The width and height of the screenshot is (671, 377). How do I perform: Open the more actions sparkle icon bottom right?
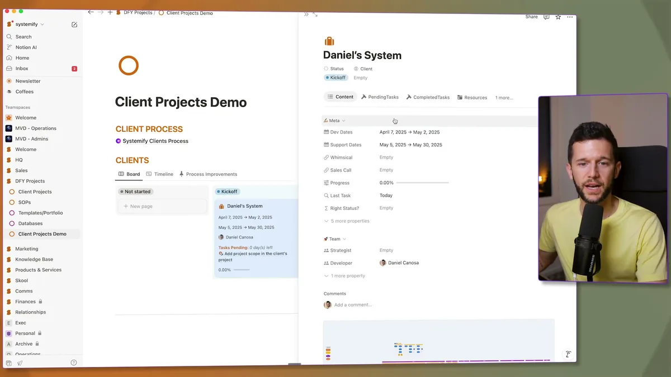(x=568, y=354)
